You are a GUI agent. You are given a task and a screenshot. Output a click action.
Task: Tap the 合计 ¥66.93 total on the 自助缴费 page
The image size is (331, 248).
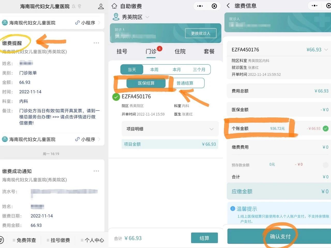128,238
